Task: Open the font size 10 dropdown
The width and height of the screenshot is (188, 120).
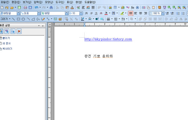Action: 81,13
